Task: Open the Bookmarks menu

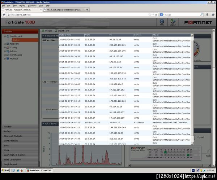Action: coord(32,6)
